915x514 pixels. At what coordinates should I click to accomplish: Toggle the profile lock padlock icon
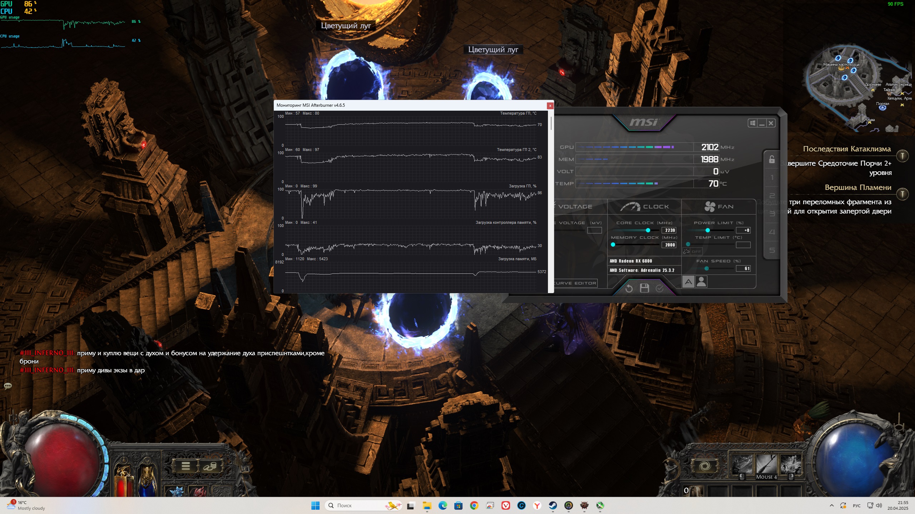[x=772, y=159]
